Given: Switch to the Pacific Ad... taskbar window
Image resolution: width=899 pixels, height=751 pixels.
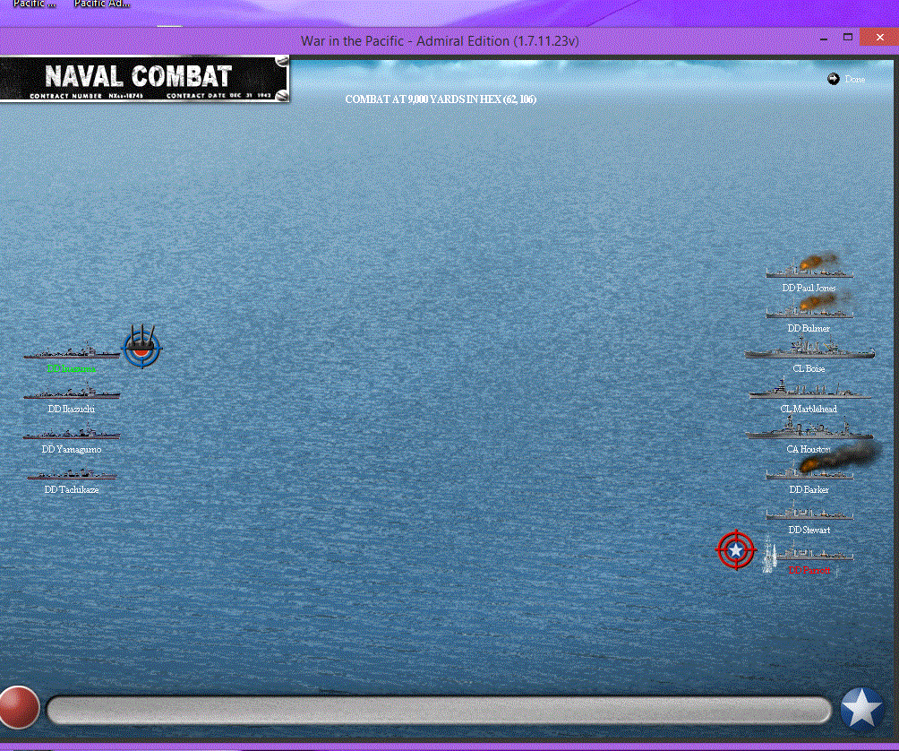Looking at the screenshot, I should 102,4.
